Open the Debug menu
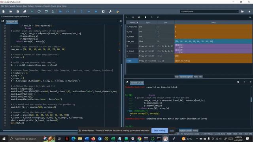The width and height of the screenshot is (253, 142). coord(30,6)
